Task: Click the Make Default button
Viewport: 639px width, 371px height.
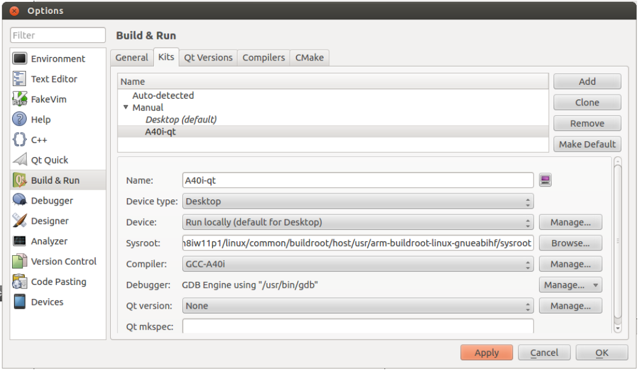Action: click(587, 144)
